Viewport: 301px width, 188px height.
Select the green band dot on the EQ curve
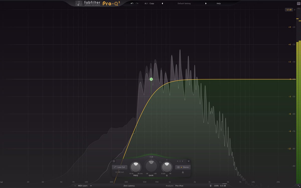[151, 79]
